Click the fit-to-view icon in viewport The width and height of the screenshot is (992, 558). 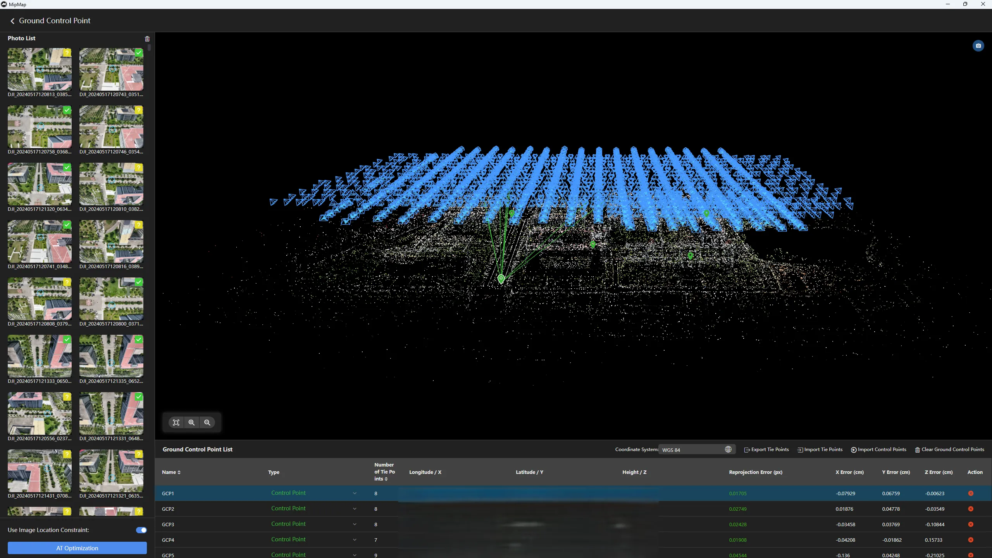click(176, 422)
